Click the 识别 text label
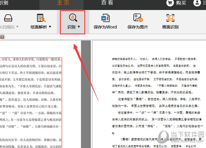 tap(71, 27)
